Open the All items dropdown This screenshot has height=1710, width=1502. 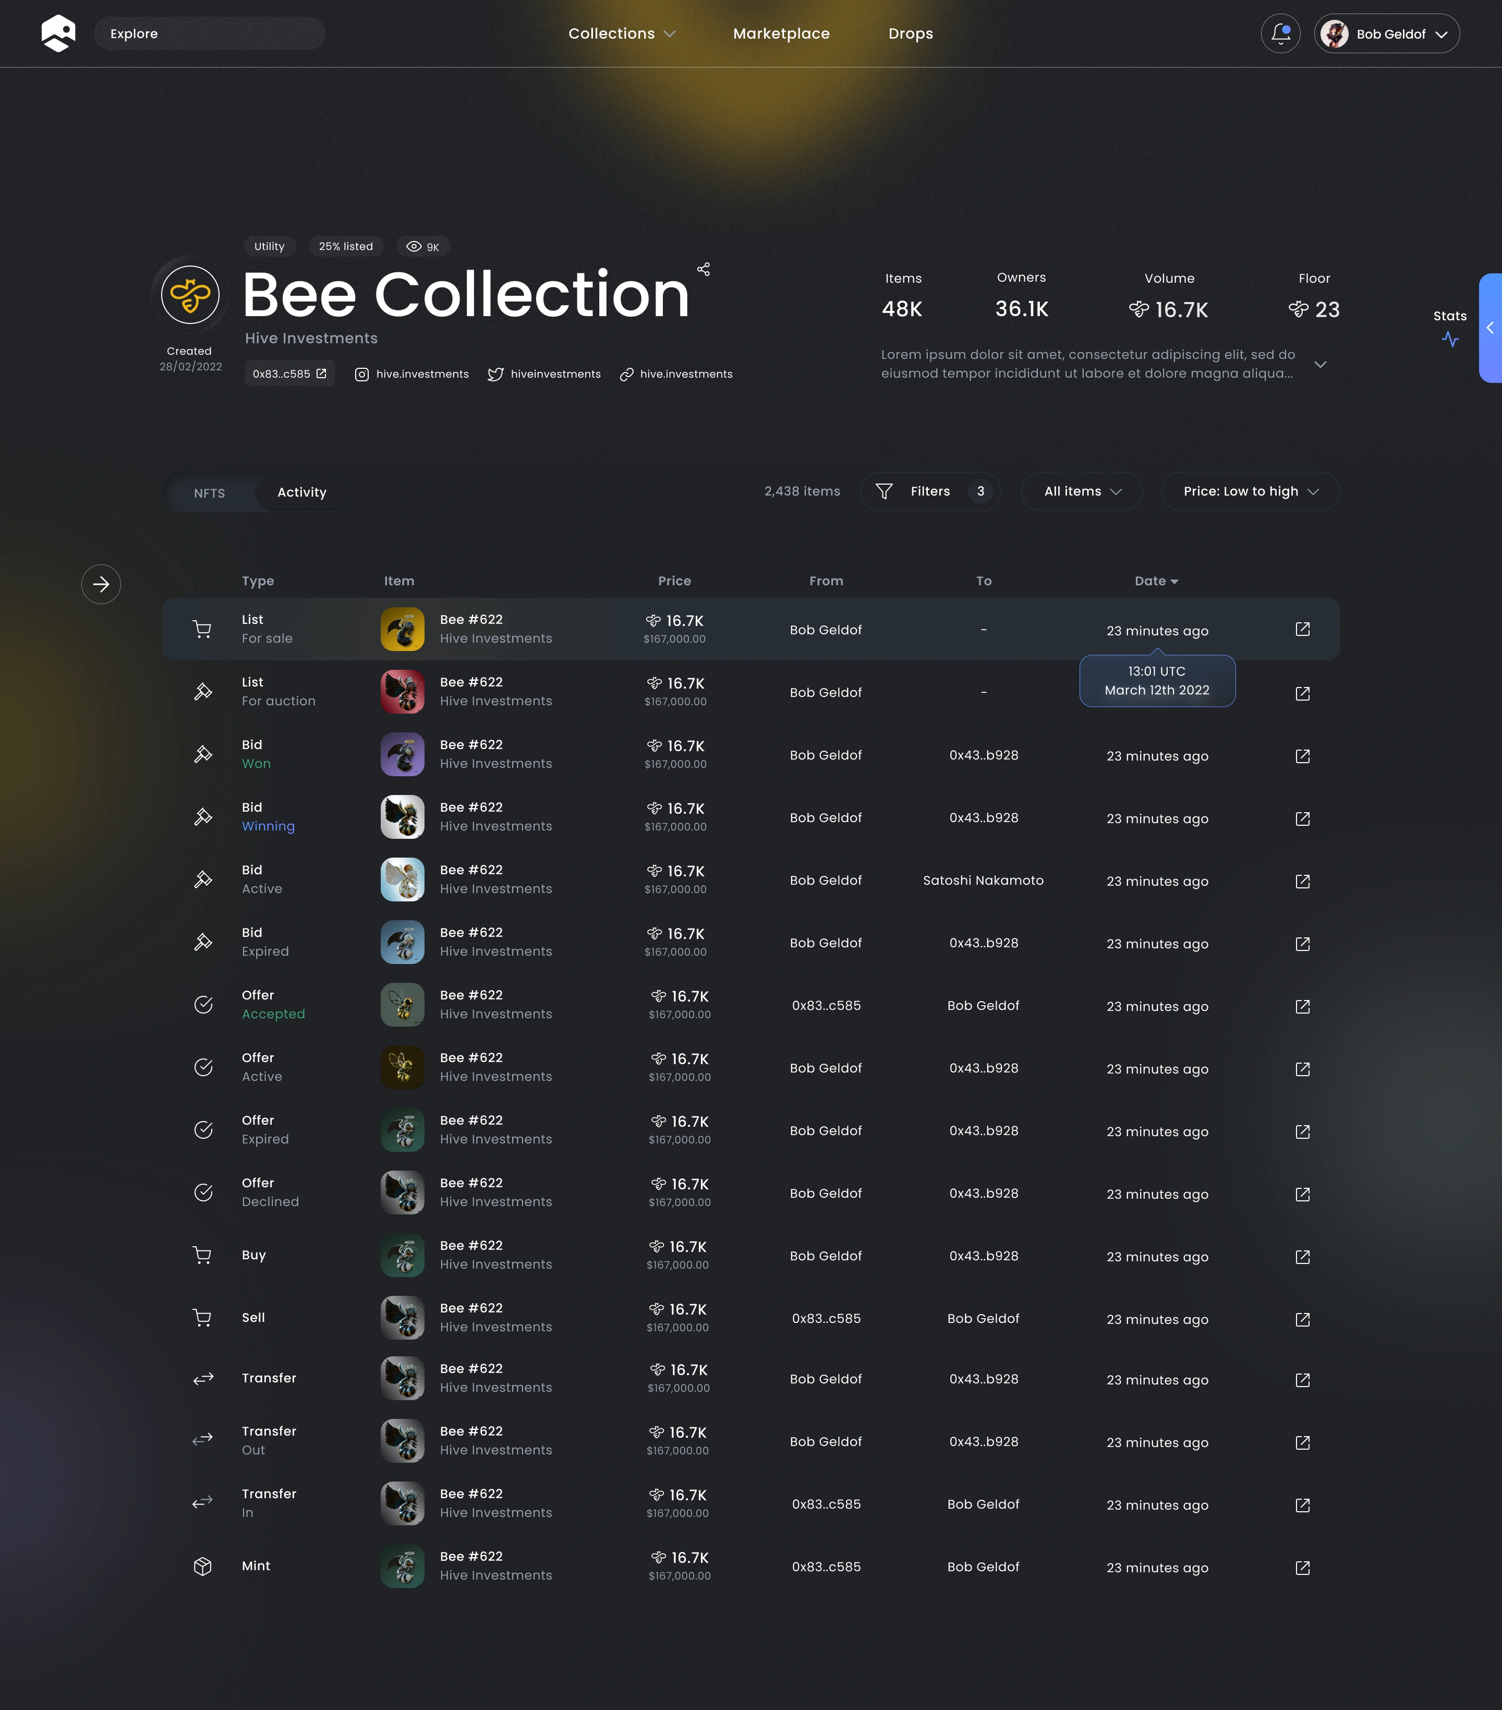pyautogui.click(x=1081, y=491)
